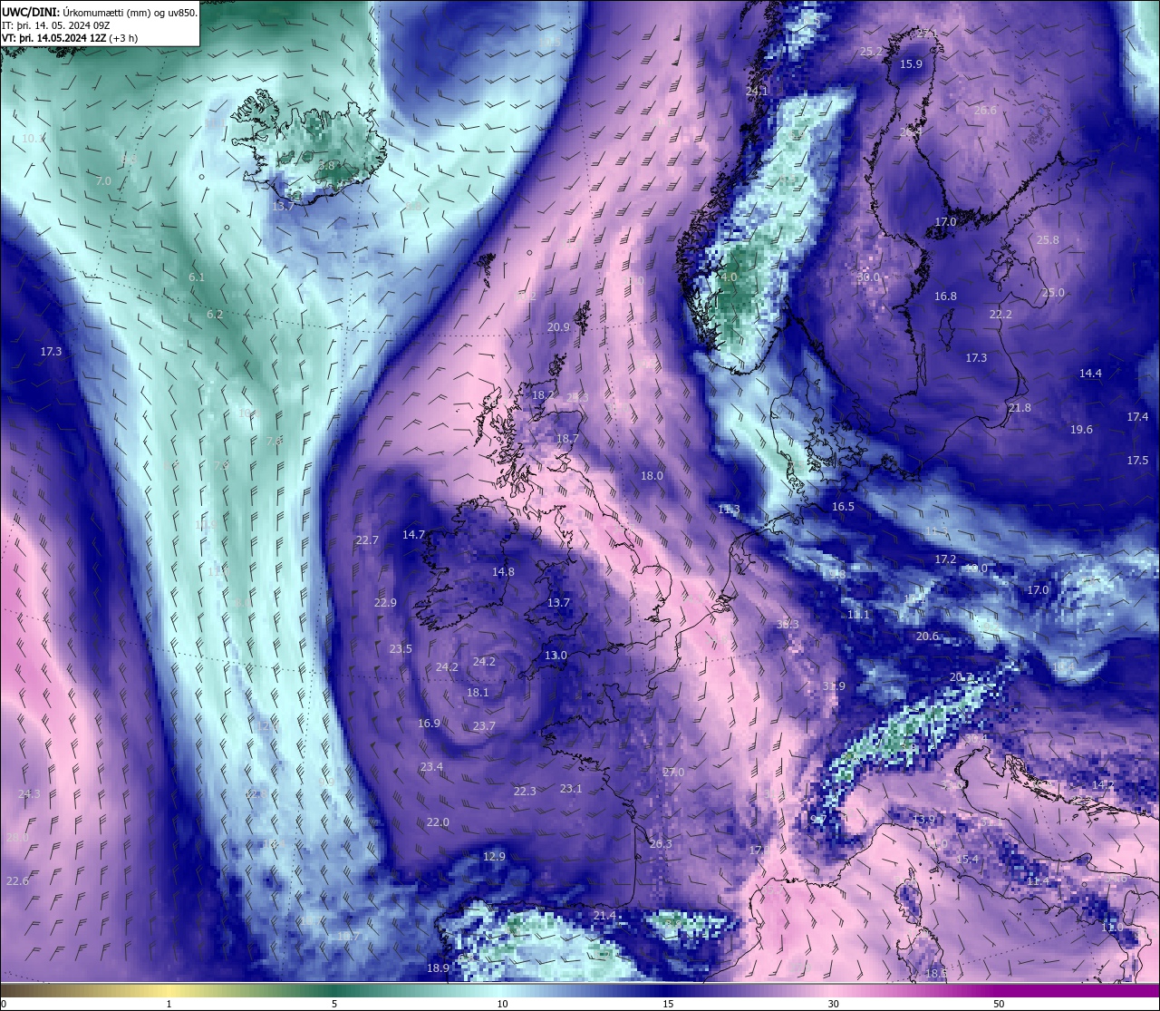
Task: Click the 17.4 value at the right edge
Action: tap(1137, 417)
